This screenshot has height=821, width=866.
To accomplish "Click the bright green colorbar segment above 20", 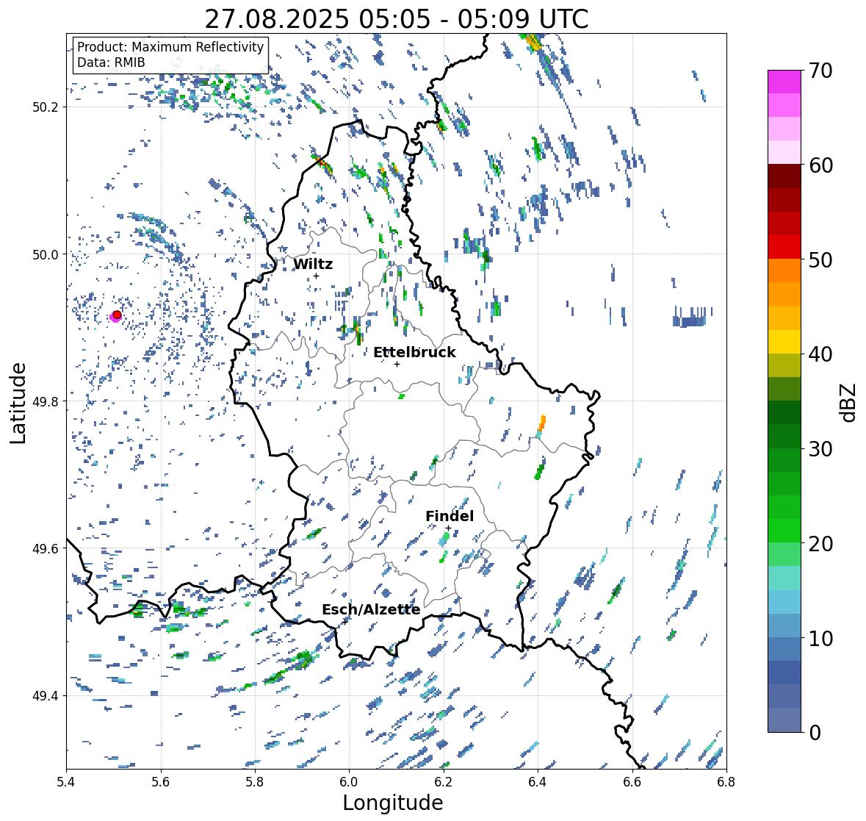I will (x=784, y=531).
